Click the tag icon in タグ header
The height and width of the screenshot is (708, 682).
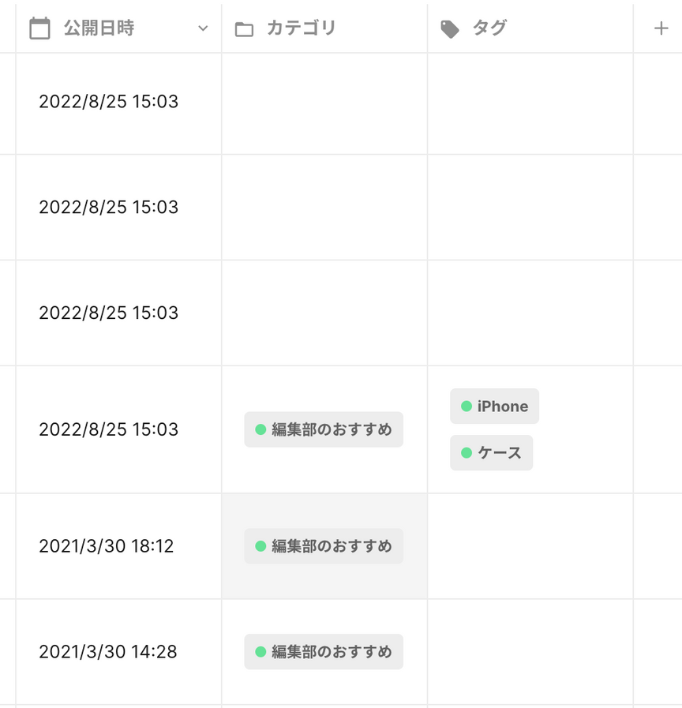[x=449, y=29]
